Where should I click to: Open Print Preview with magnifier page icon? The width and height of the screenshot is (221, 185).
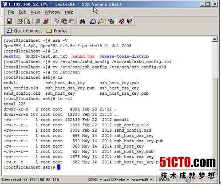28,21
